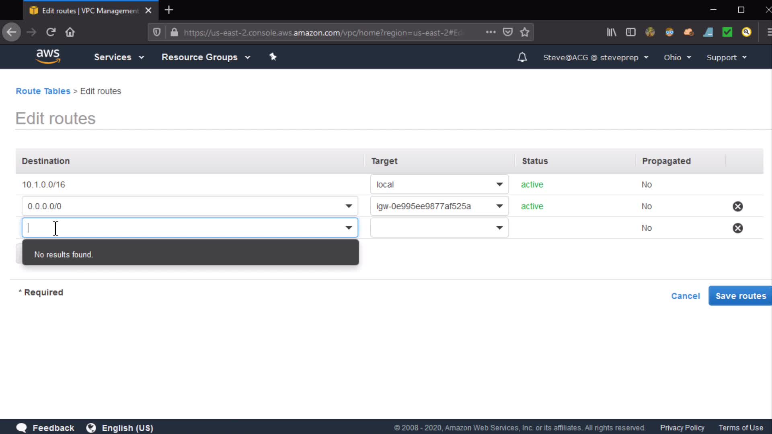772x434 pixels.
Task: Click the notifications bell icon
Action: coord(522,57)
